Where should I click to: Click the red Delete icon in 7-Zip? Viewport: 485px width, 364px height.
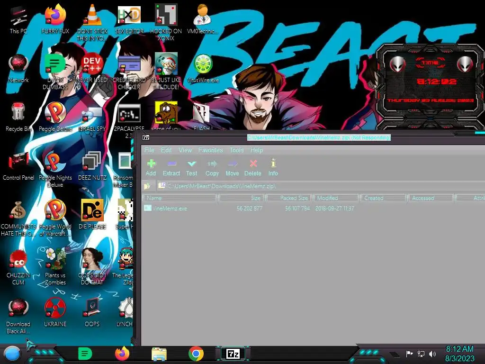tap(253, 168)
